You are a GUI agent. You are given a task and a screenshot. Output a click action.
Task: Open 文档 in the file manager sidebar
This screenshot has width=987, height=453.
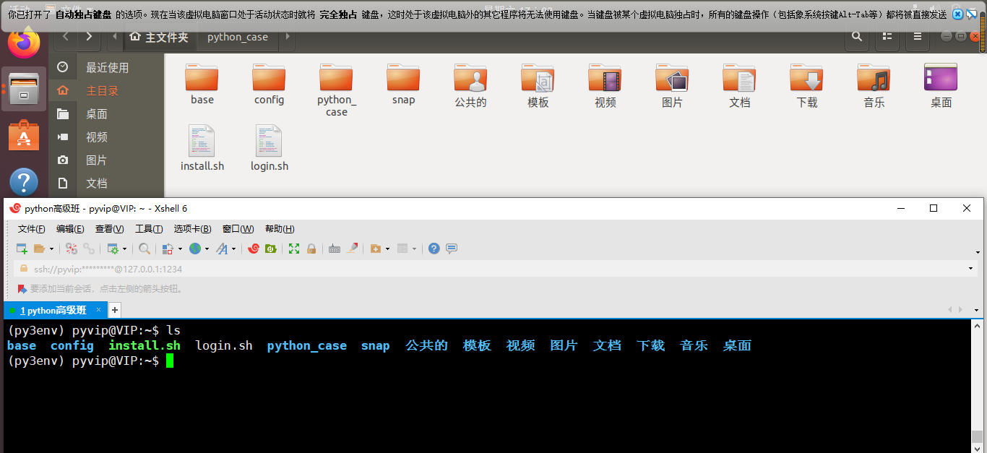(106, 183)
